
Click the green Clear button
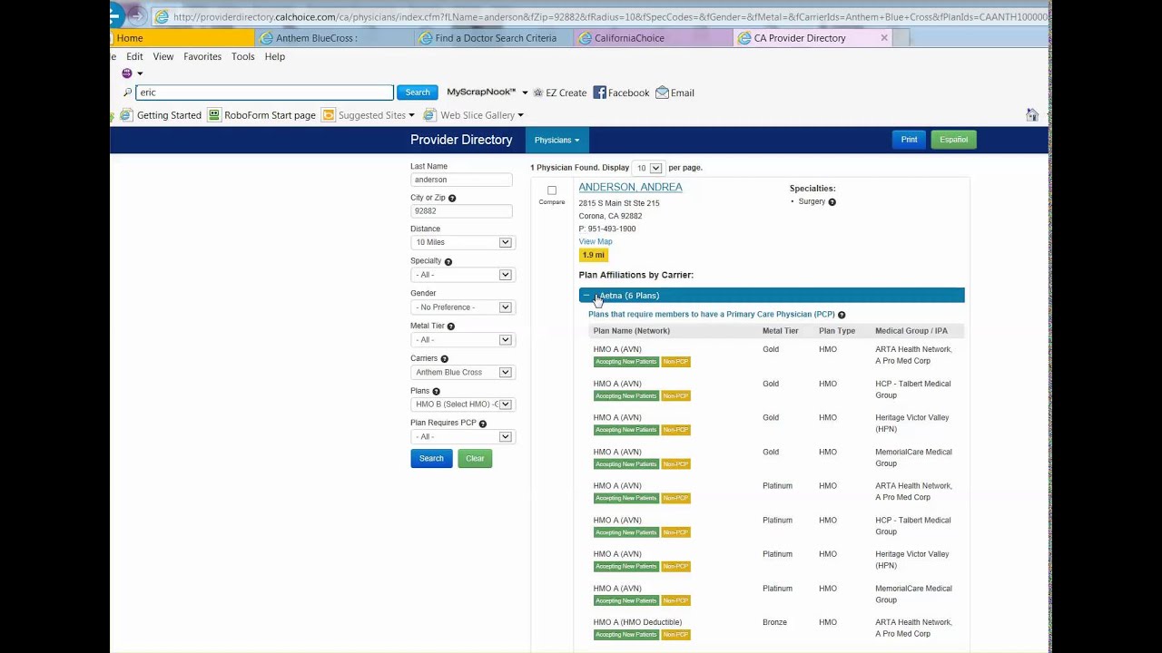pyautogui.click(x=475, y=459)
